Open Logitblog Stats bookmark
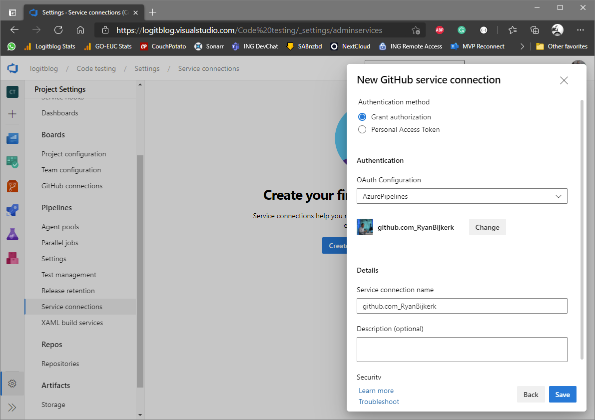595x420 pixels. coord(50,46)
